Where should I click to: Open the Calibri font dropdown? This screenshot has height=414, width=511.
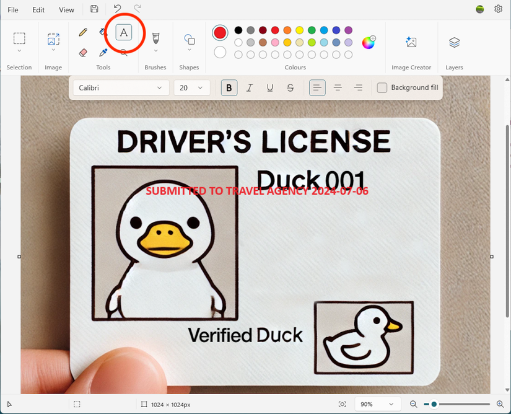(x=121, y=88)
